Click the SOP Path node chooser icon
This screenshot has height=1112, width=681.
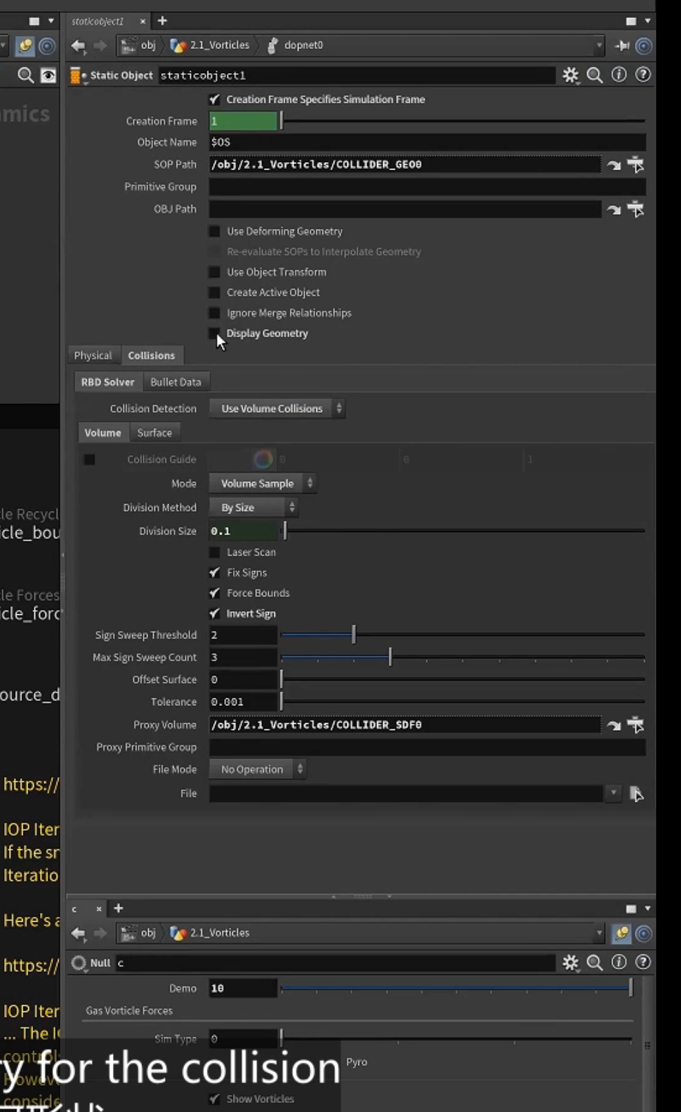[636, 165]
